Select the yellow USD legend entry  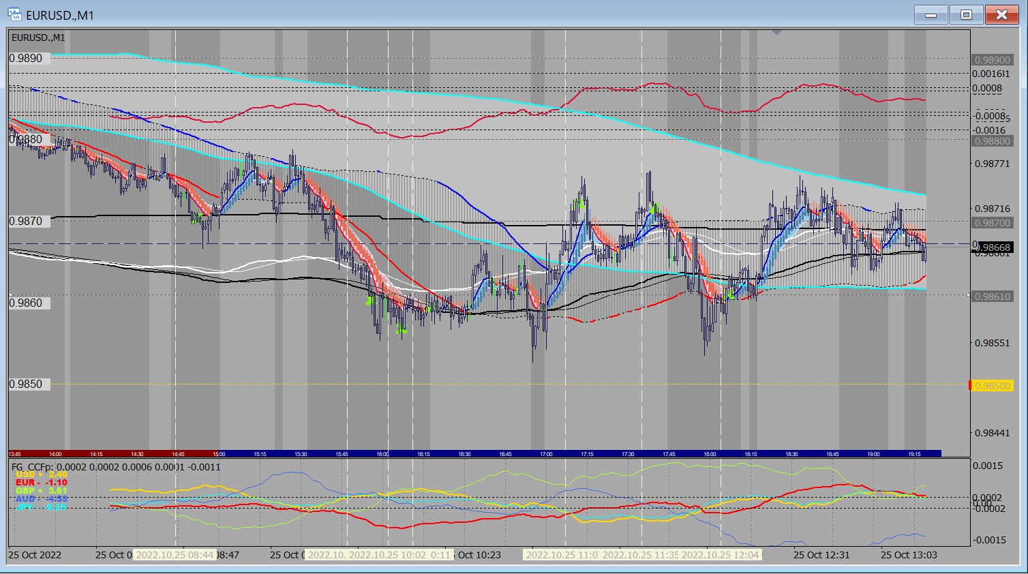[42, 474]
